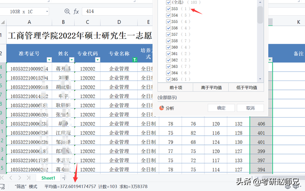305x191 pixels.
Task: Click the filter list scrollbar thumb
Action: (260, 15)
